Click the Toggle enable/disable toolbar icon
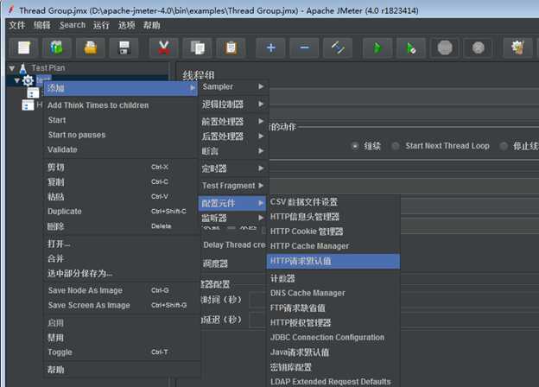This screenshot has height=387, width=539. click(338, 48)
